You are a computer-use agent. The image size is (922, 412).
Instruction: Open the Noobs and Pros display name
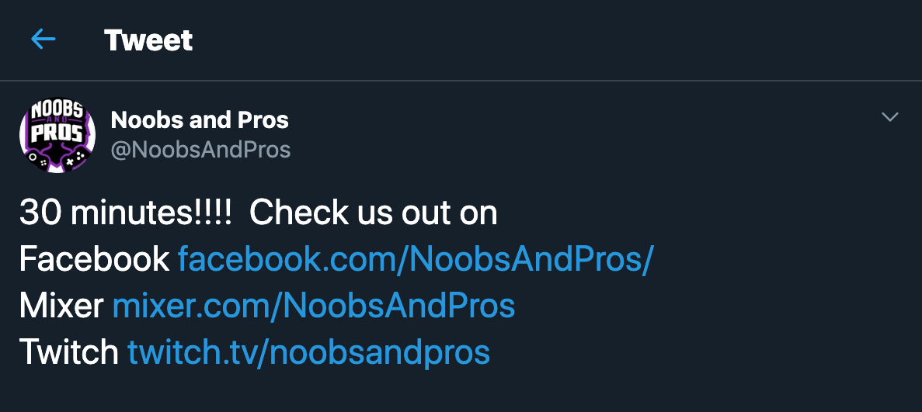click(x=200, y=120)
